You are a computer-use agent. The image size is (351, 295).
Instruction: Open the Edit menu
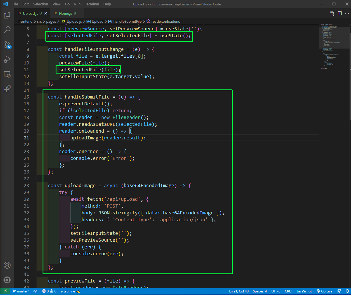click(26, 4)
